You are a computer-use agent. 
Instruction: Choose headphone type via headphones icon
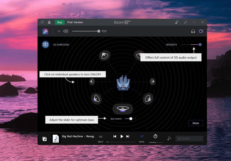tap(193, 31)
